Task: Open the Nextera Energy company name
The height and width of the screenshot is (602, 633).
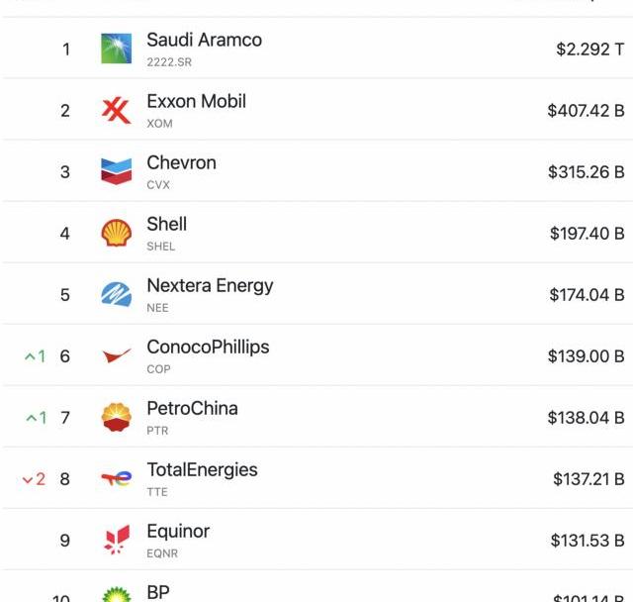Action: tap(210, 286)
